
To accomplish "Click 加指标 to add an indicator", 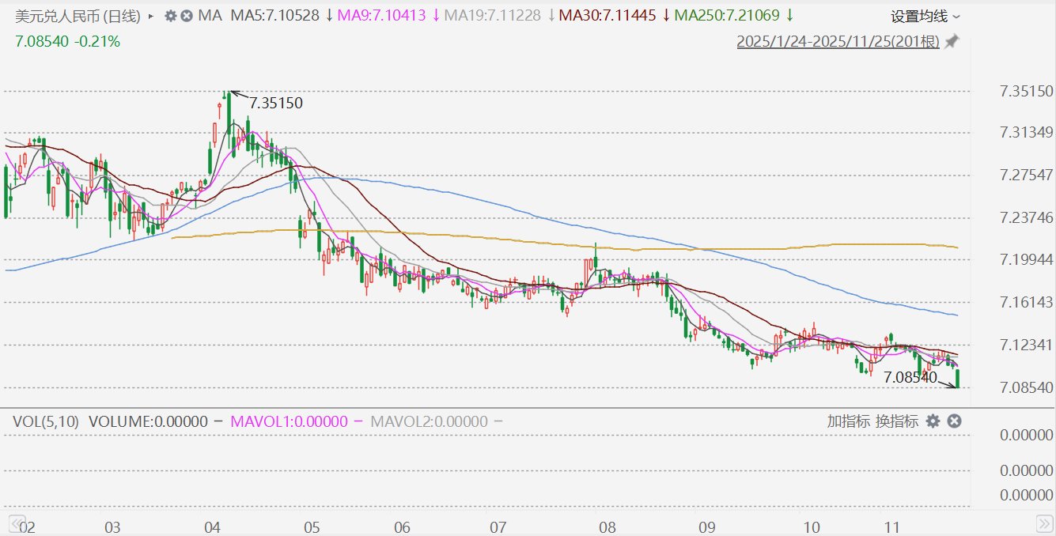I will click(x=849, y=421).
